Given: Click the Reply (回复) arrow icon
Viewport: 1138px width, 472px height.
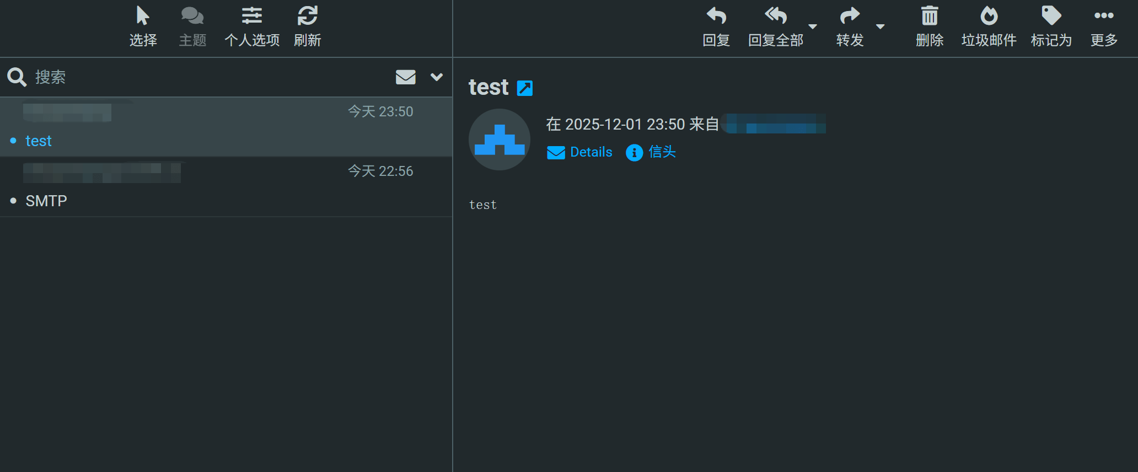Looking at the screenshot, I should [x=716, y=17].
